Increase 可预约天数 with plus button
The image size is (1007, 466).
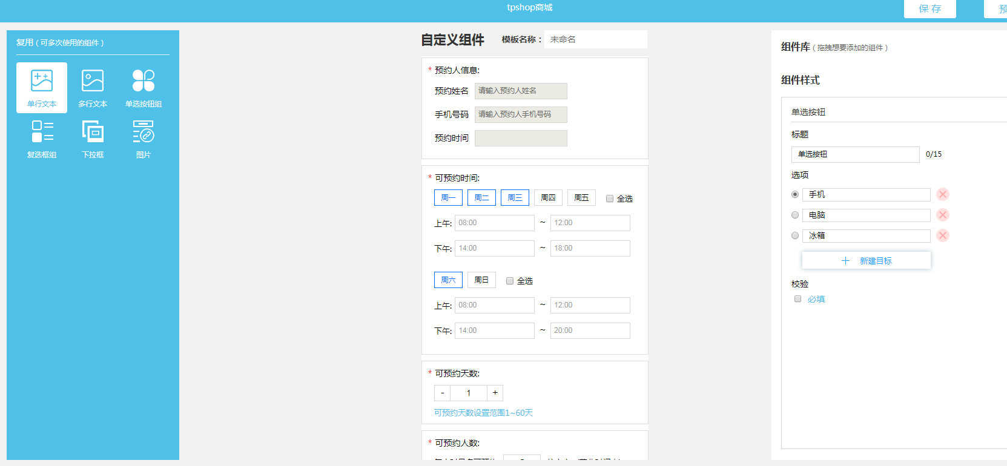coord(495,393)
